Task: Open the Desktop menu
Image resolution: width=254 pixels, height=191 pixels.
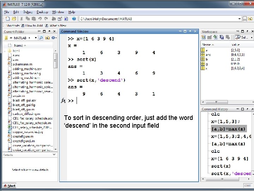Action: [42, 12]
